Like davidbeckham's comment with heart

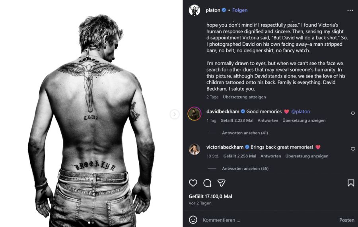[x=353, y=113]
